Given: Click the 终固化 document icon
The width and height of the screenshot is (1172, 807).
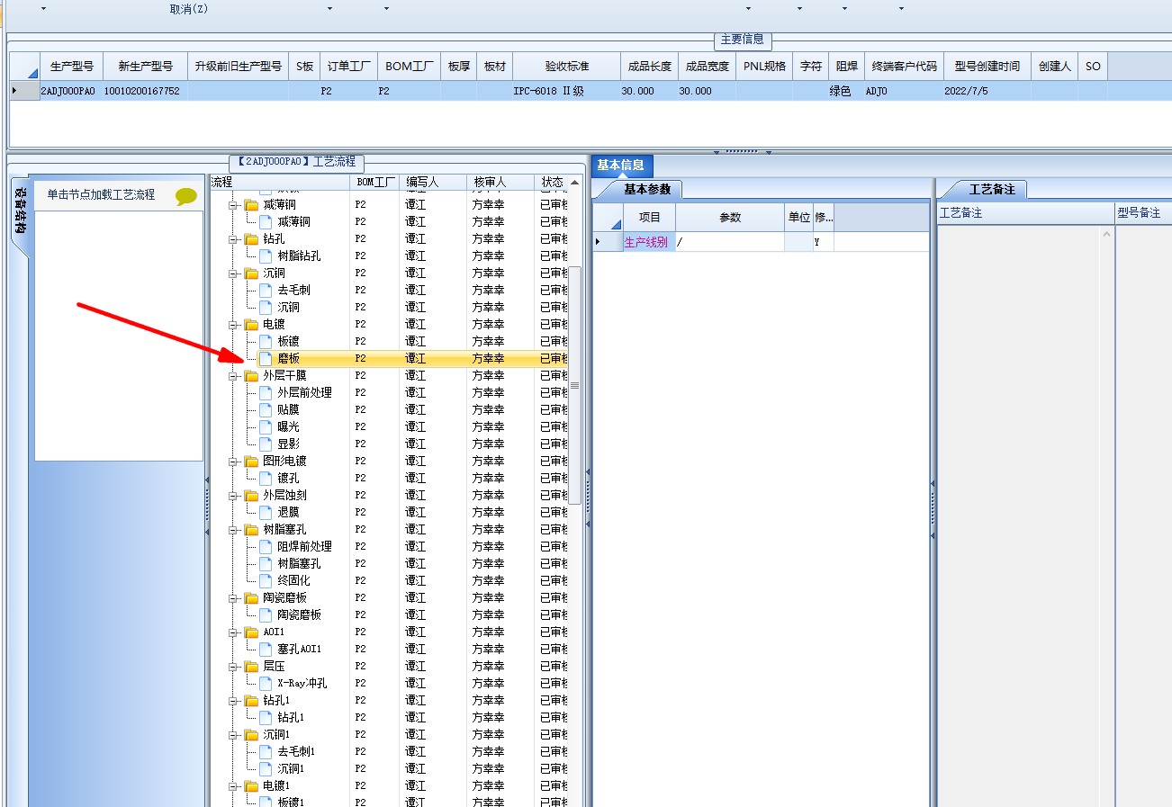Looking at the screenshot, I should pyautogui.click(x=266, y=581).
